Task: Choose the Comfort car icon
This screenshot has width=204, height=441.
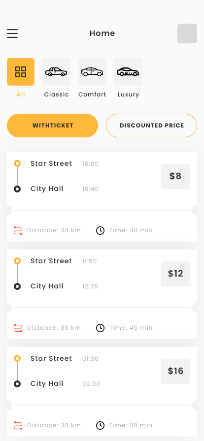Action: click(92, 72)
